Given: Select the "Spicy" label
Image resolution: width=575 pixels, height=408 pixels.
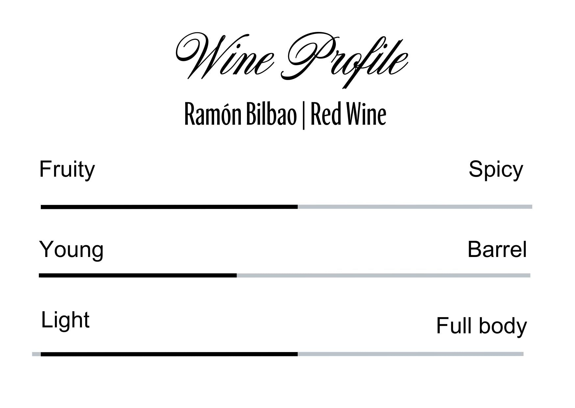Looking at the screenshot, I should (x=495, y=170).
